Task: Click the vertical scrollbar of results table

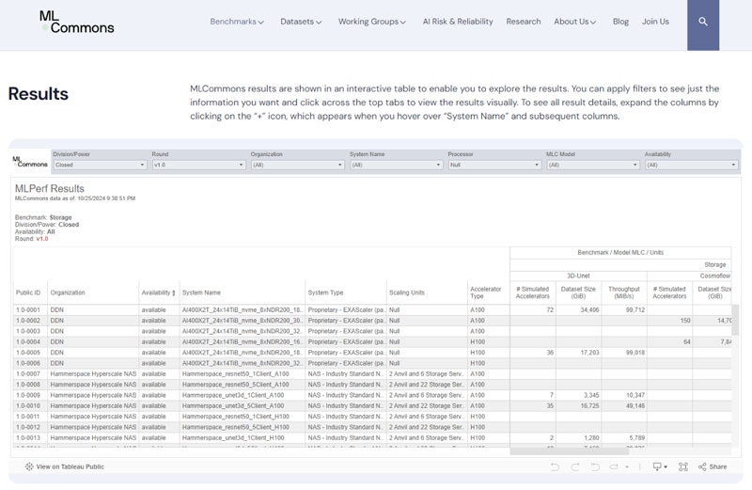Action: [735, 320]
